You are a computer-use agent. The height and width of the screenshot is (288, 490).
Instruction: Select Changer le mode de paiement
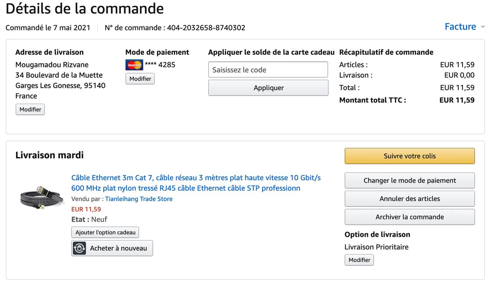(x=410, y=181)
